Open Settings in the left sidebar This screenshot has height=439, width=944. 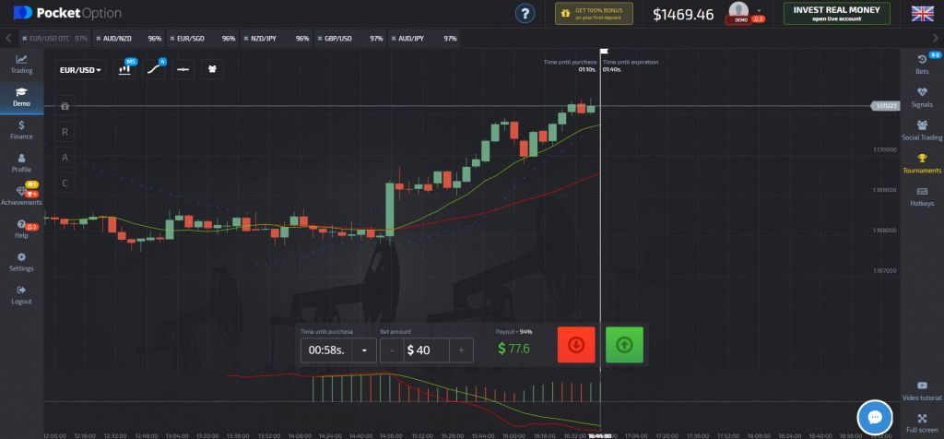[x=22, y=262]
